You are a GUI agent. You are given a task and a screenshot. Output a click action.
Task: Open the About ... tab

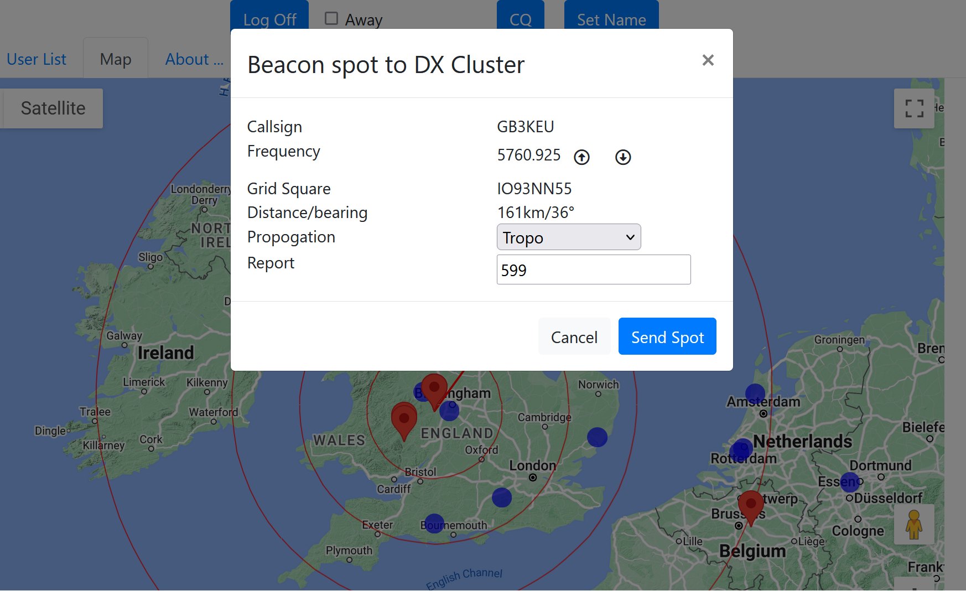194,59
